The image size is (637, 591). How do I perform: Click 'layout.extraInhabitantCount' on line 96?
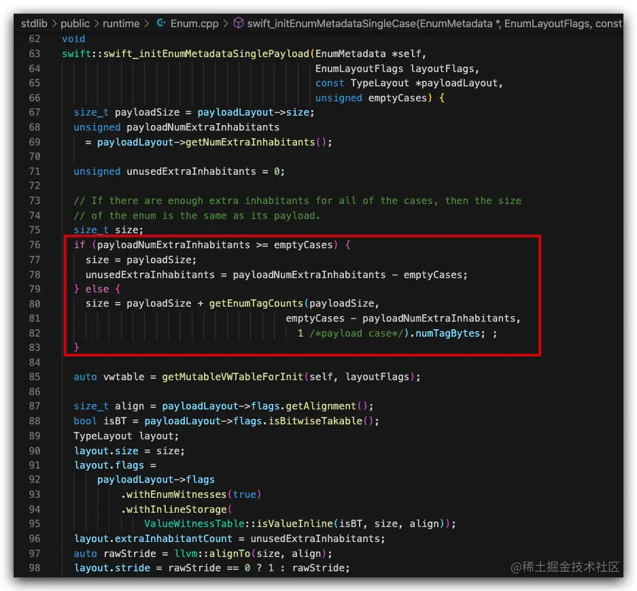click(153, 539)
